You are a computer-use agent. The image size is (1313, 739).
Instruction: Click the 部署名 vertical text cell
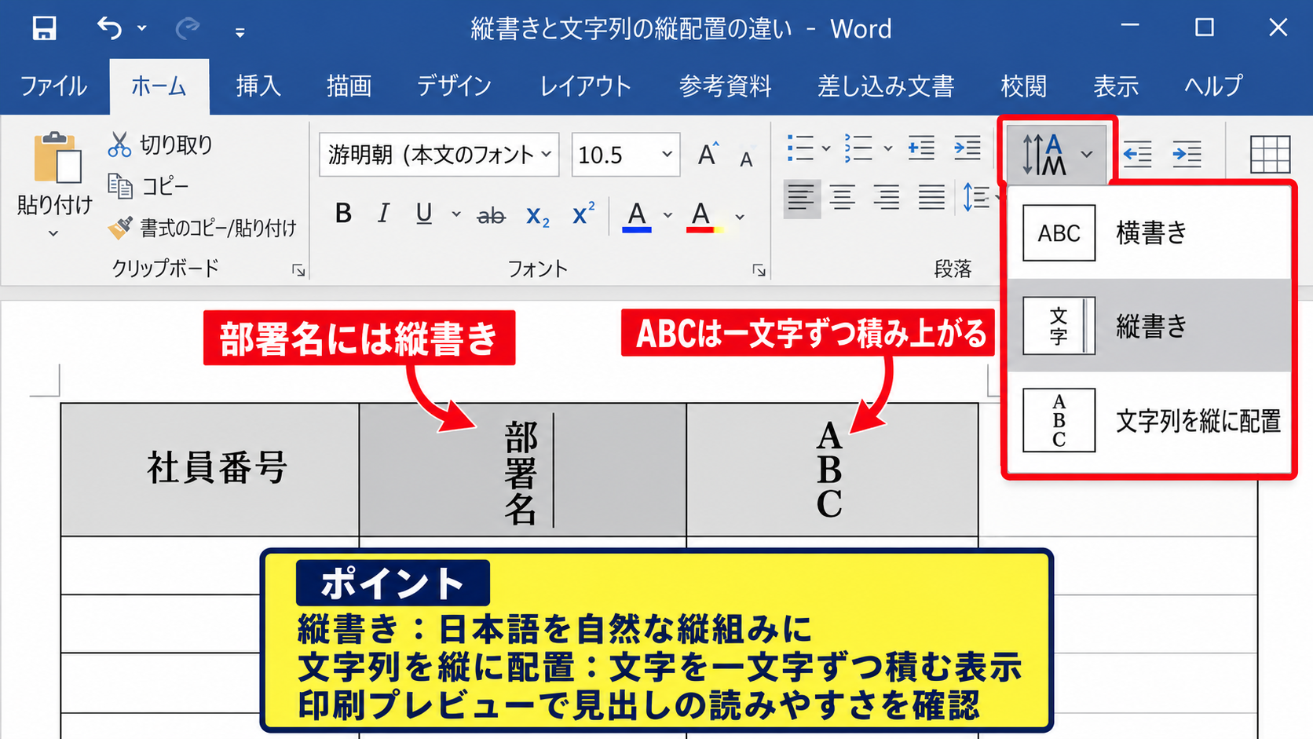(522, 470)
